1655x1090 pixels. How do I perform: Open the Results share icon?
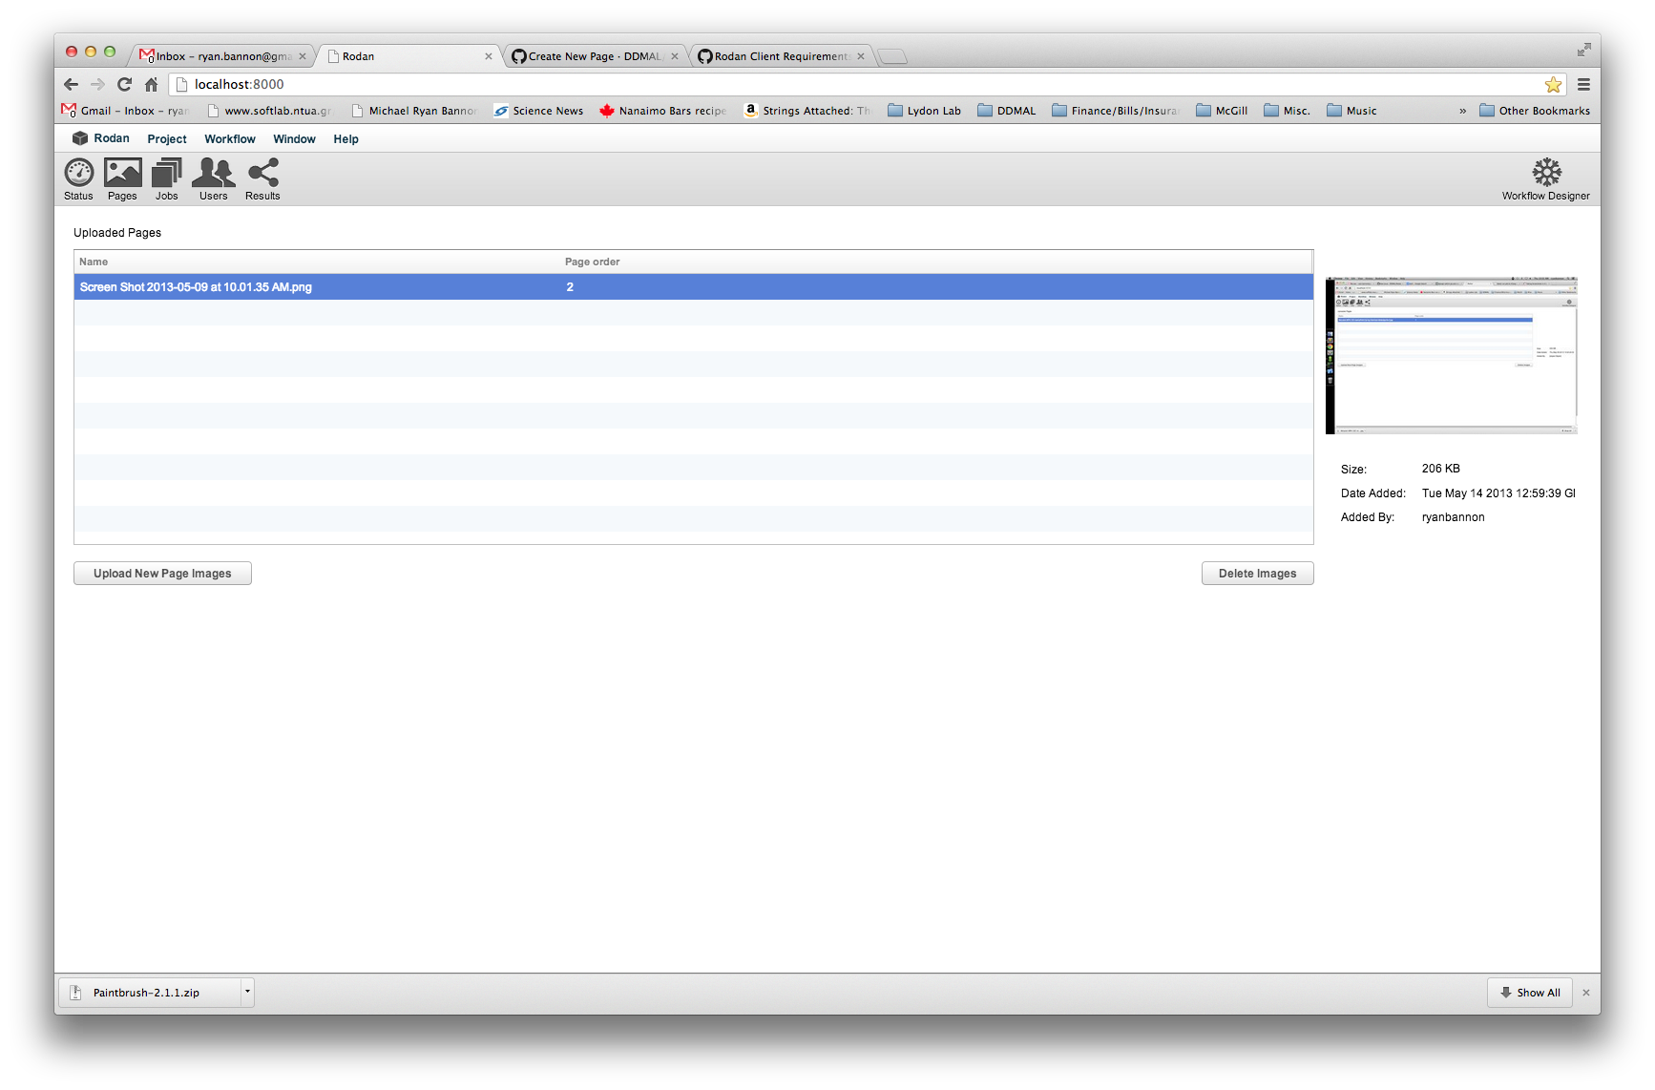point(262,179)
